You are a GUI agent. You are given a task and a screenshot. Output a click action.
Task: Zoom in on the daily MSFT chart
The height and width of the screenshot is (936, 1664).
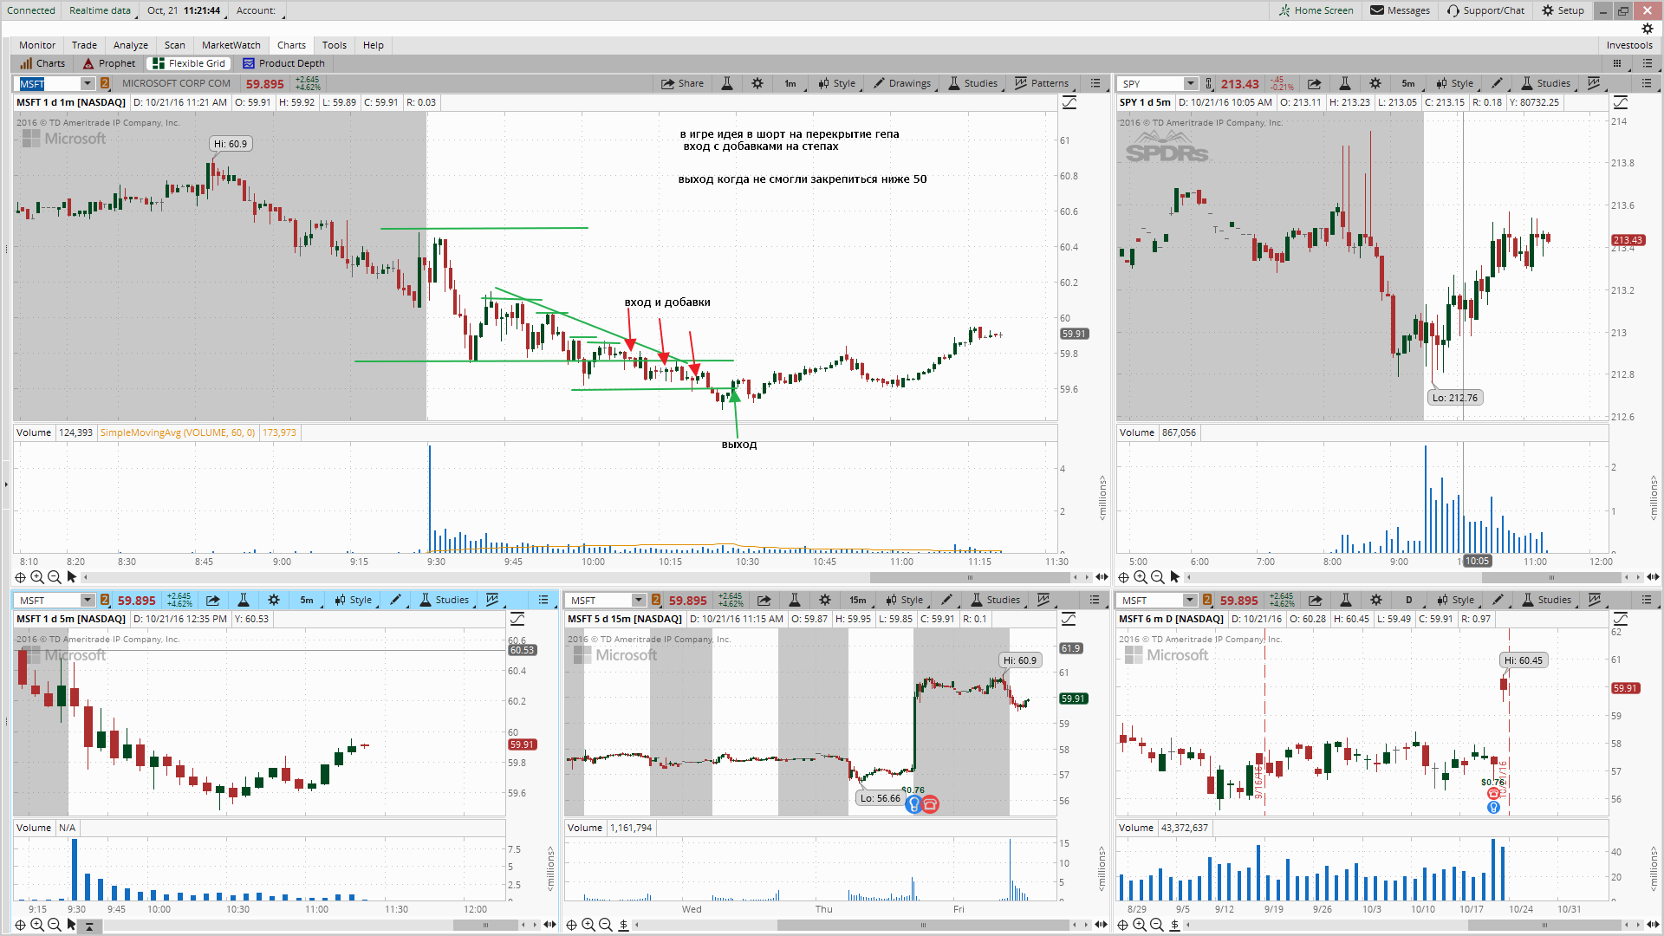coord(1140,925)
